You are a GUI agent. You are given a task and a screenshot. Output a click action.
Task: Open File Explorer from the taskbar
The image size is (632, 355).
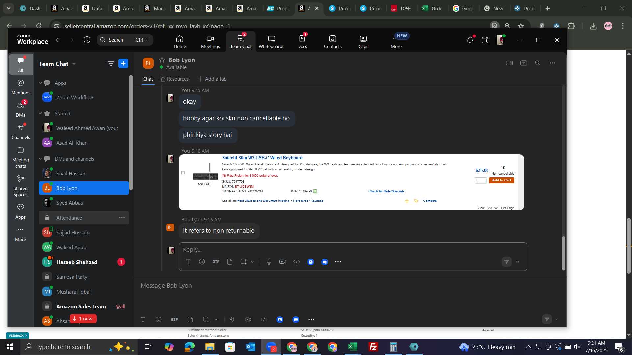coord(210,347)
